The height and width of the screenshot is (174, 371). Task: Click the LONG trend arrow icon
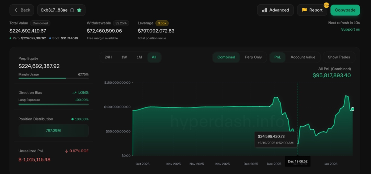point(74,93)
